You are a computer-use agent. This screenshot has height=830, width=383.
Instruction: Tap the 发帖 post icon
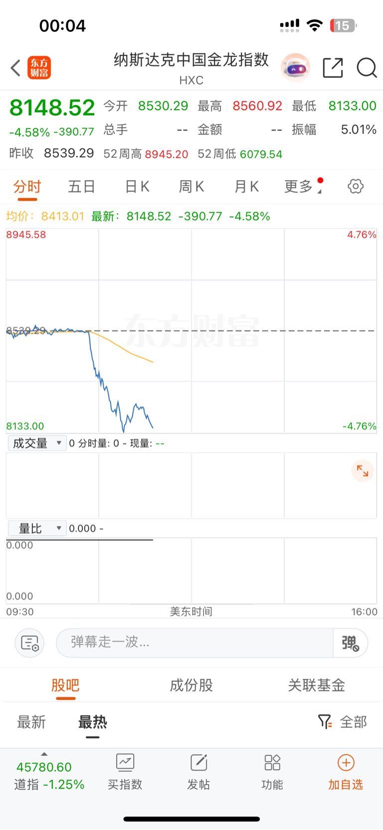[198, 772]
